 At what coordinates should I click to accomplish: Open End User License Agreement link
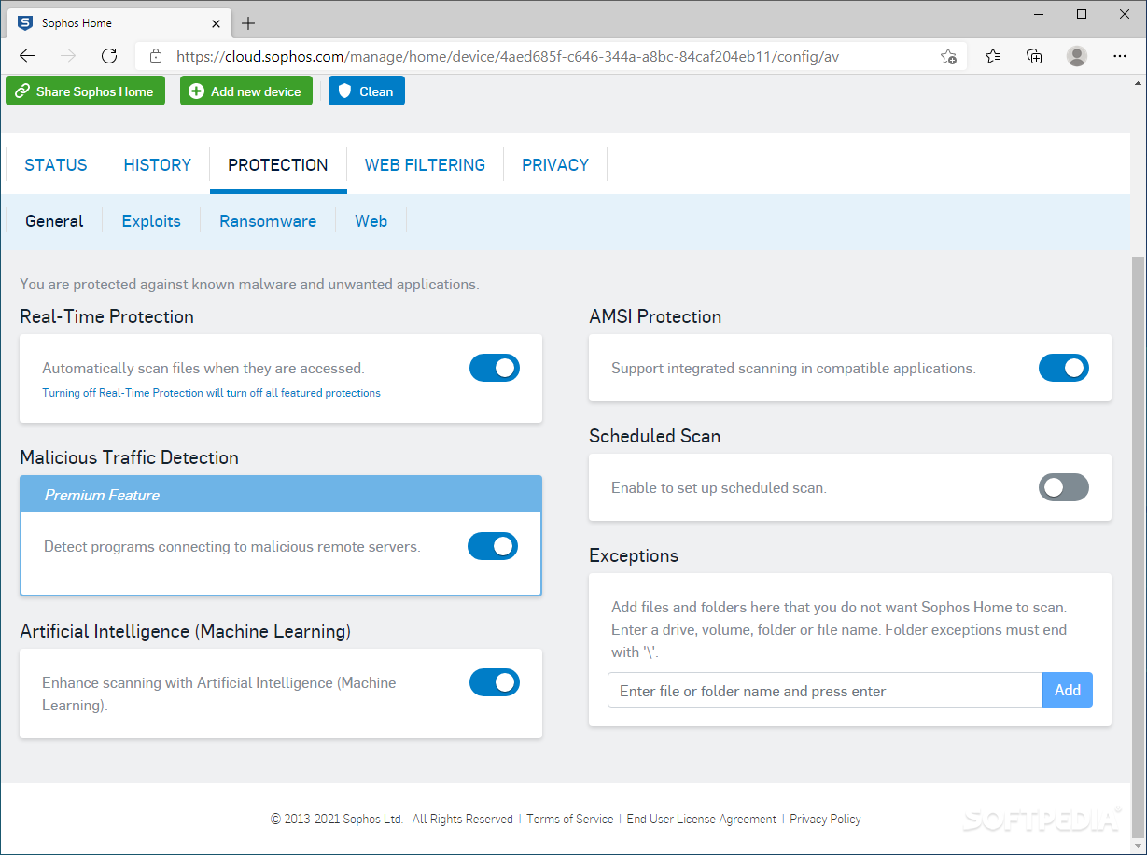(702, 819)
